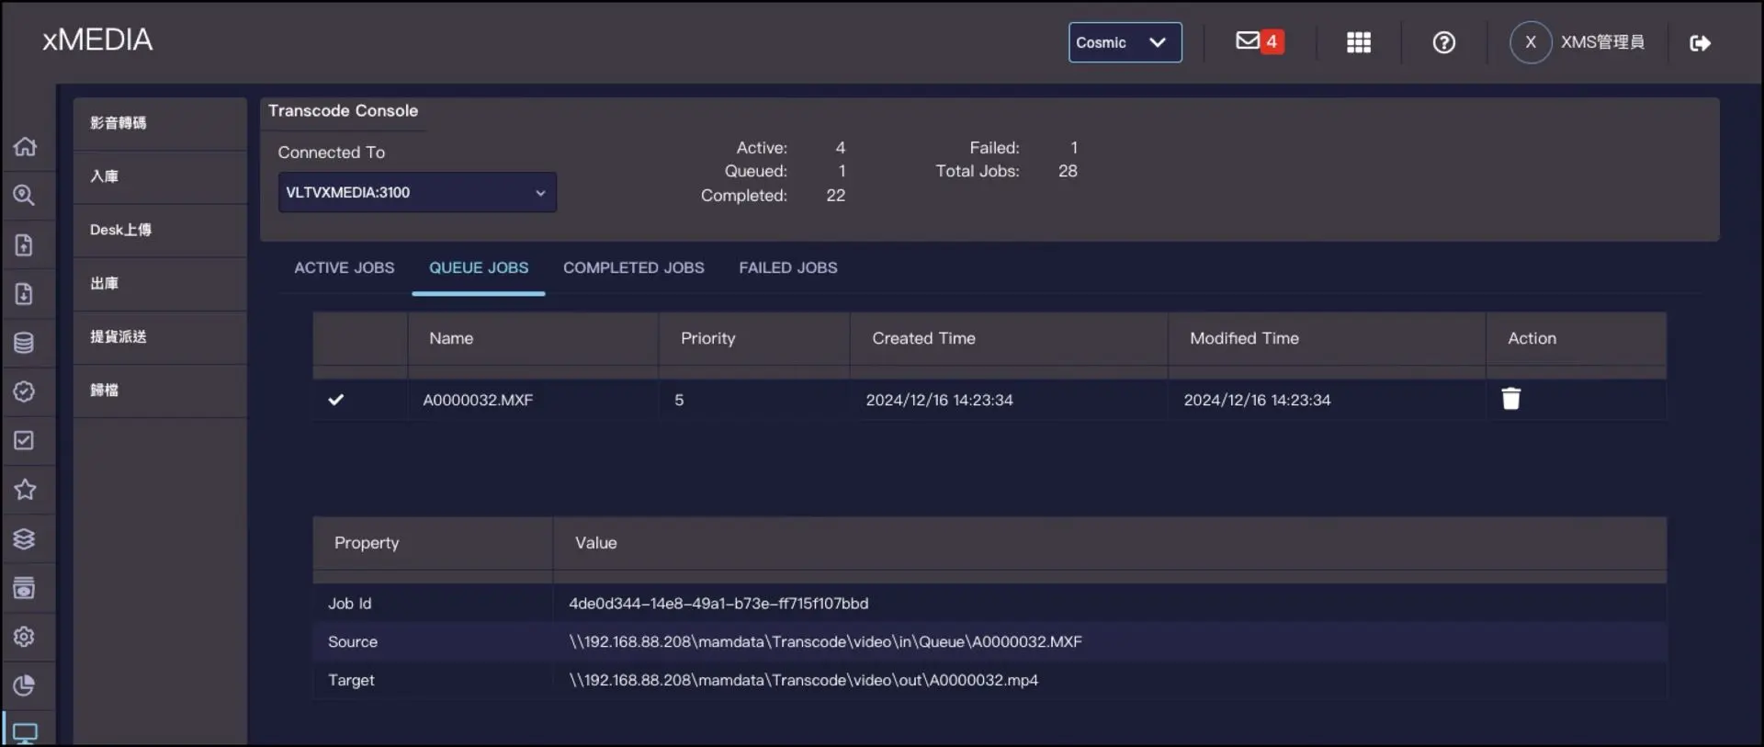Open the star favorites icon in sidebar
This screenshot has width=1764, height=747.
(x=25, y=490)
